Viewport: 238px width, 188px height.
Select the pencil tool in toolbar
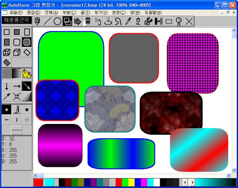point(37,21)
